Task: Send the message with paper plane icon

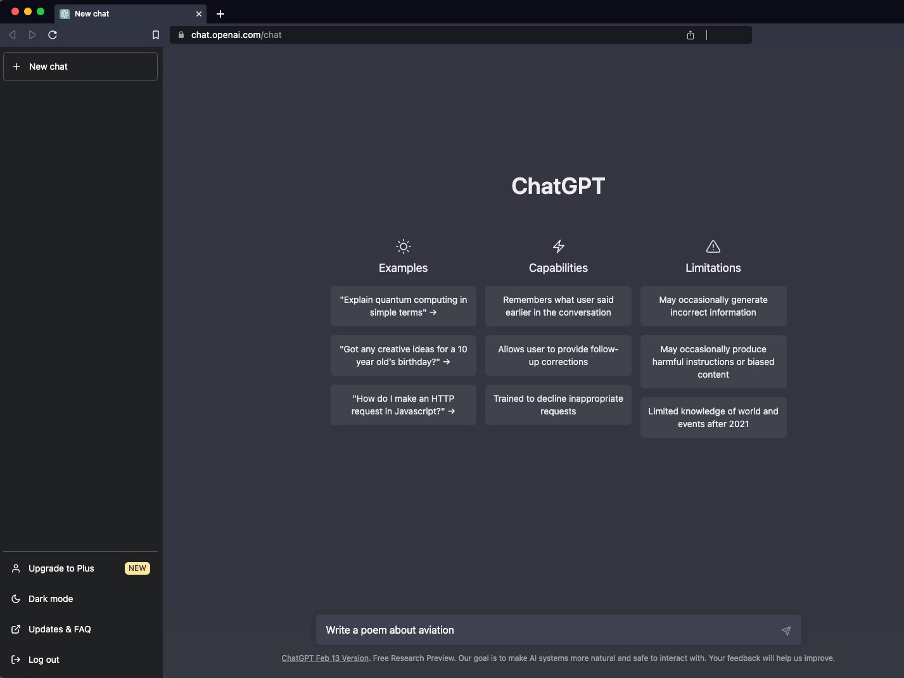Action: 786,630
